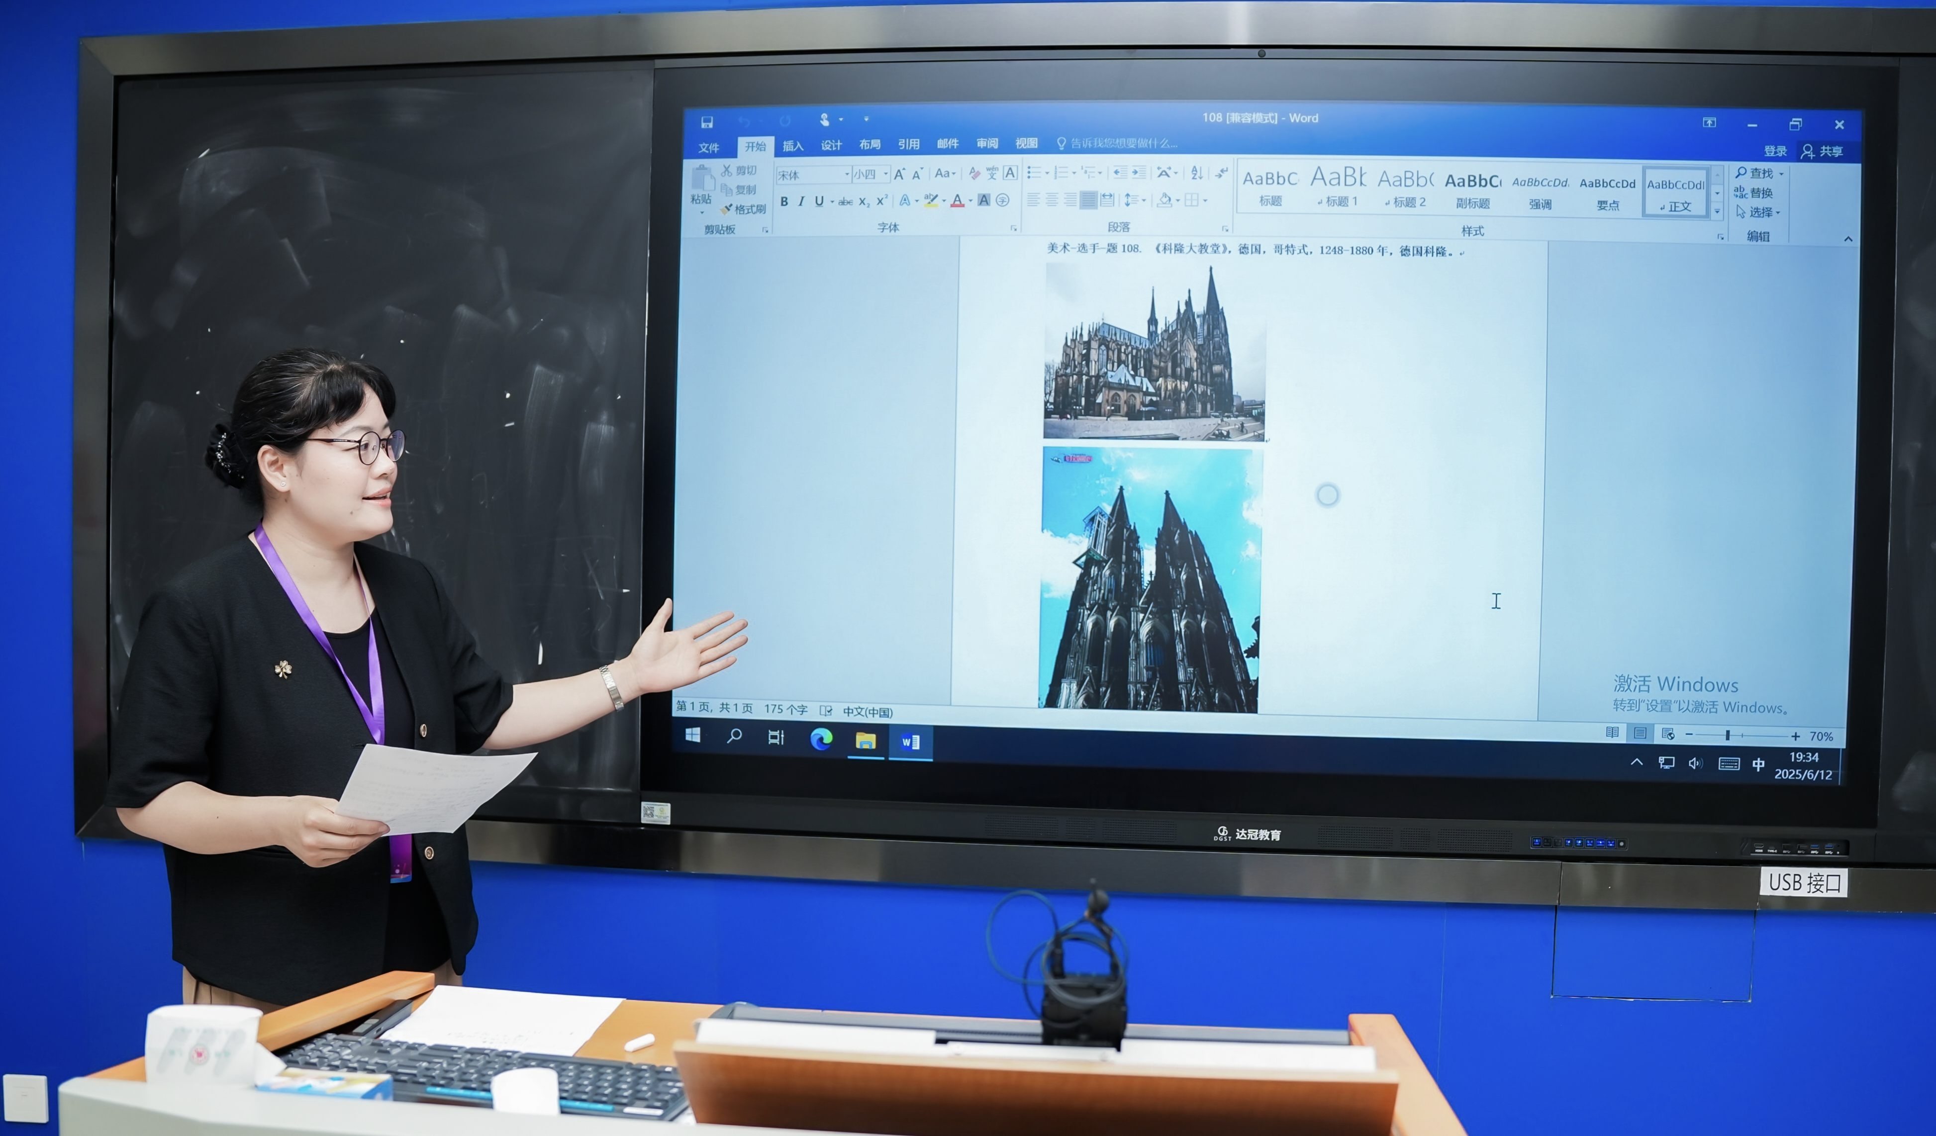
Task: Switch to the Insert (插入) tab
Action: tap(793, 146)
